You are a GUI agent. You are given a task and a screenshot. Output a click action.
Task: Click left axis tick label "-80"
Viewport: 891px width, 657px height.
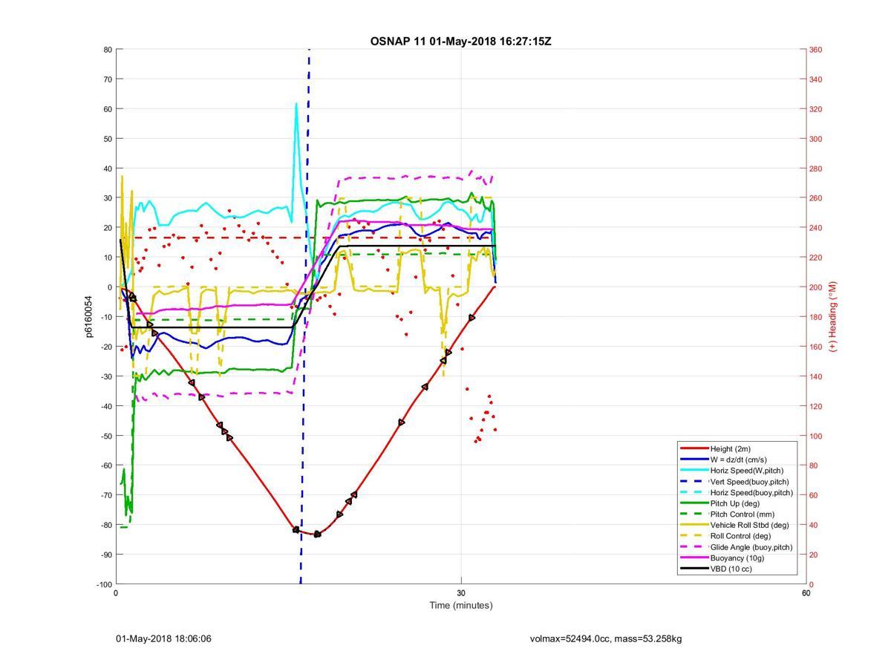pyautogui.click(x=106, y=525)
